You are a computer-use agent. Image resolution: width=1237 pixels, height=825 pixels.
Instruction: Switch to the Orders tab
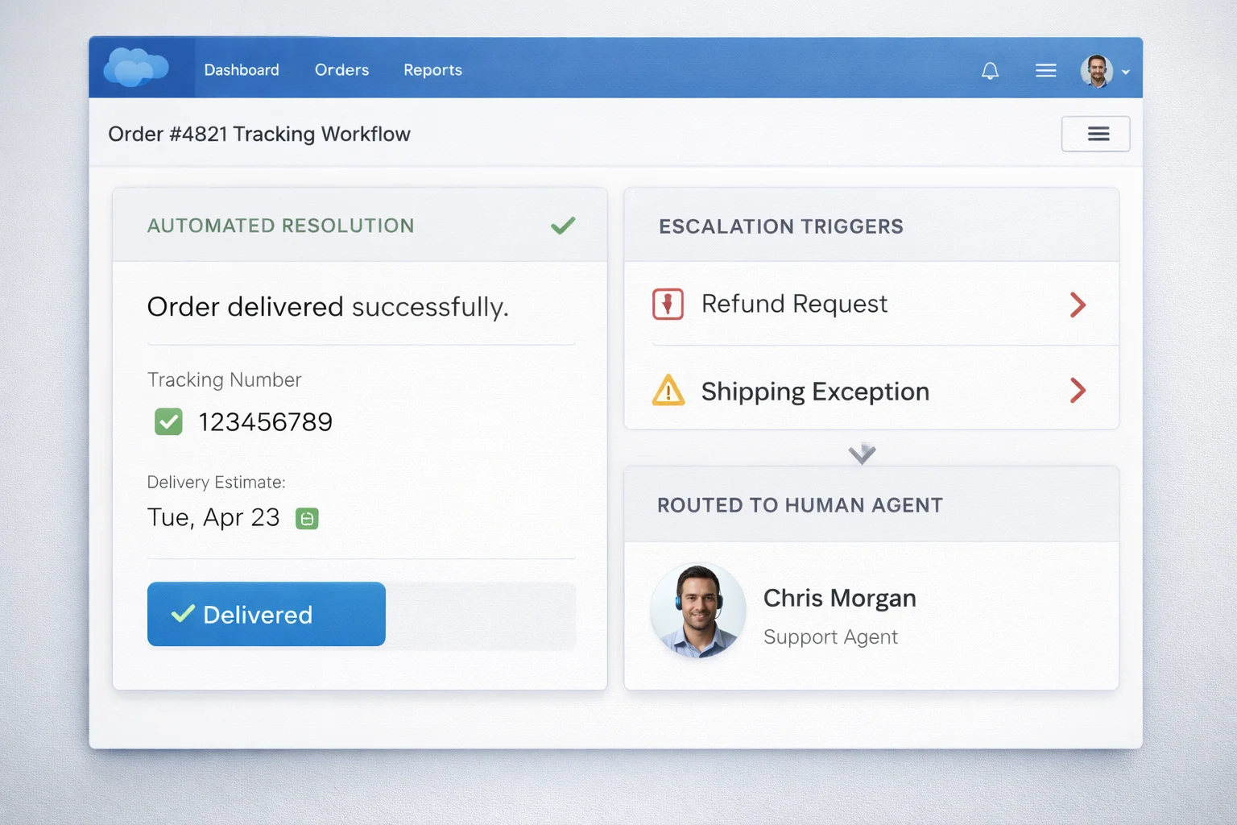click(x=341, y=70)
